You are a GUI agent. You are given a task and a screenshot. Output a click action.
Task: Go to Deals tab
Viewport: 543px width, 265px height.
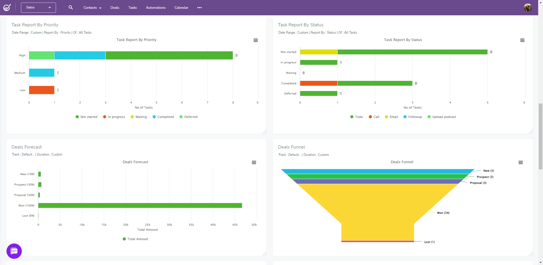pyautogui.click(x=115, y=8)
